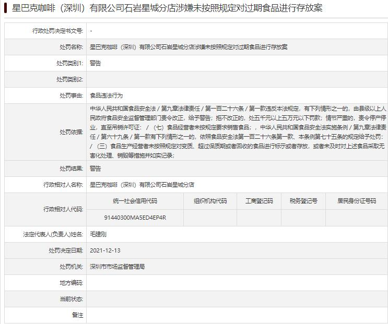Screen dimensions: 388x324
Task: Select the company name 星巴克咖啡（深圳）有限公司石岩星城分店 value
Action: click(x=142, y=185)
